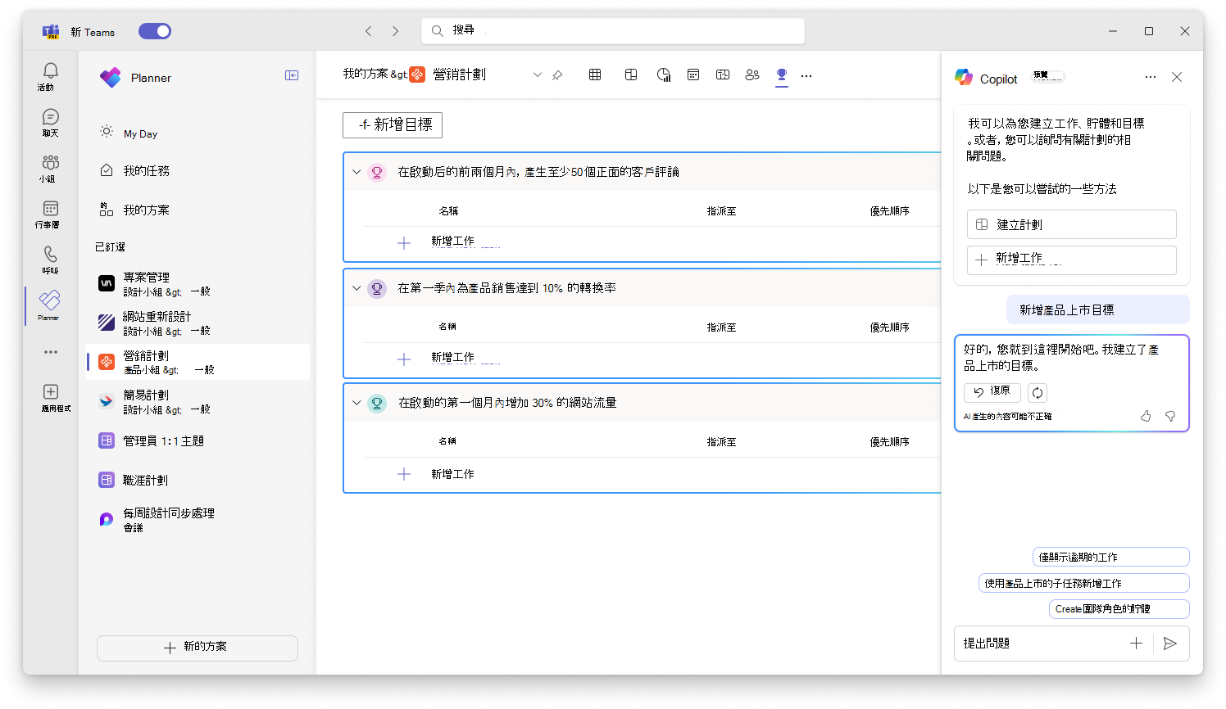Select the 網站重新設計 pinned plan

pos(198,323)
